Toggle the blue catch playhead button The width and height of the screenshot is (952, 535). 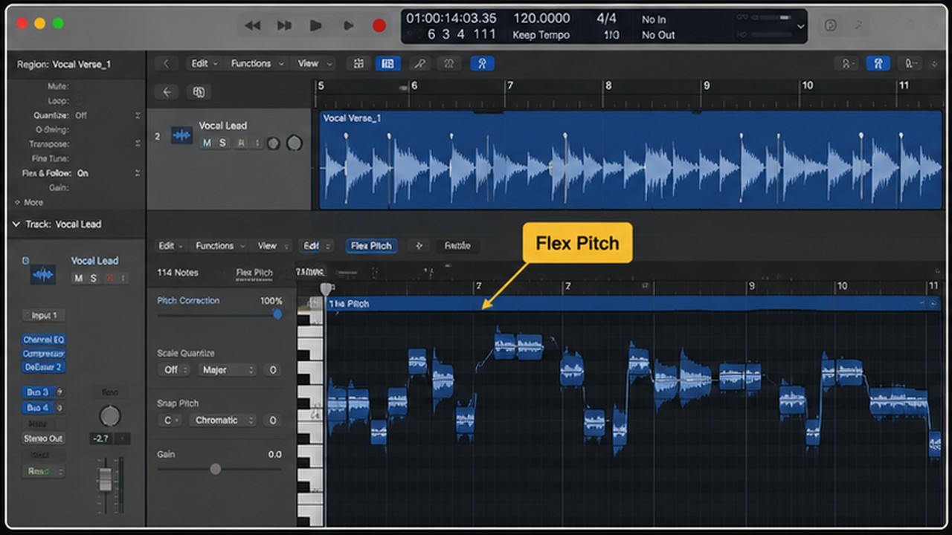click(x=482, y=64)
